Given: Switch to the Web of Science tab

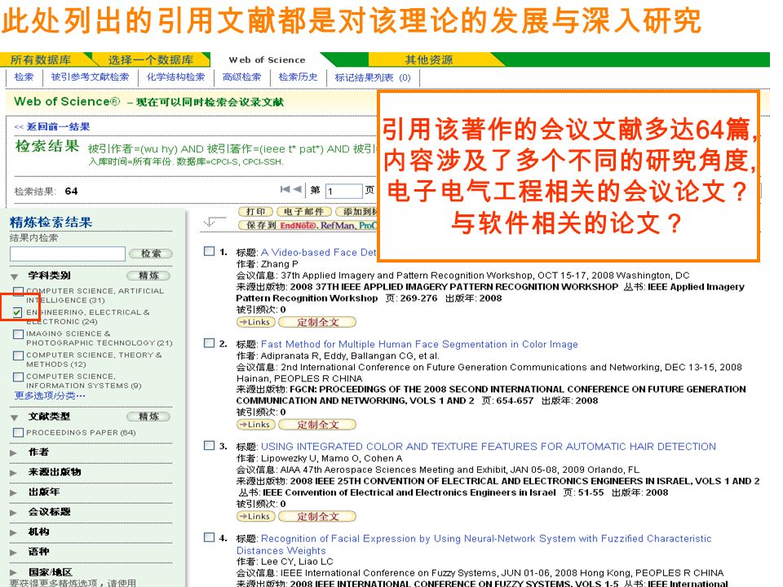Looking at the screenshot, I should [x=268, y=60].
